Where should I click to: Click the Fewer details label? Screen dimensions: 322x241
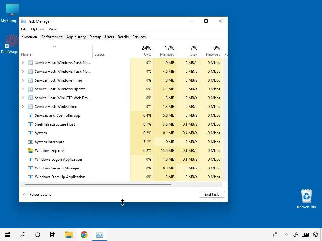(x=40, y=195)
